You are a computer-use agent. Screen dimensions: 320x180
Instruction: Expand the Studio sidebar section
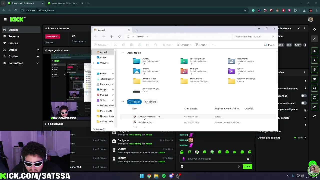click(x=38, y=50)
